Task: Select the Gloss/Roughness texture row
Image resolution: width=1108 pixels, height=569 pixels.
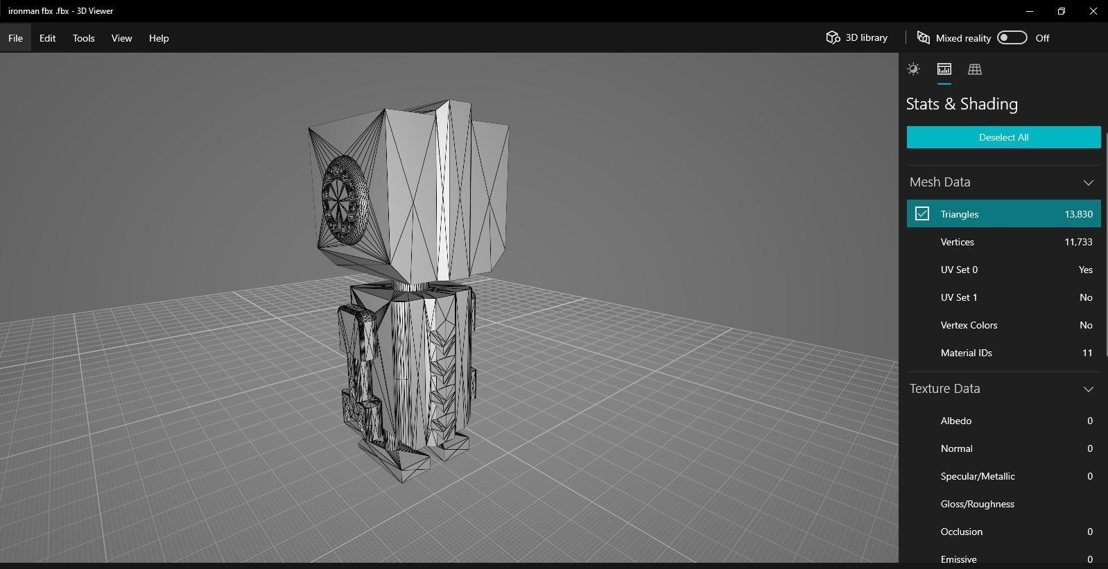Action: click(1003, 504)
